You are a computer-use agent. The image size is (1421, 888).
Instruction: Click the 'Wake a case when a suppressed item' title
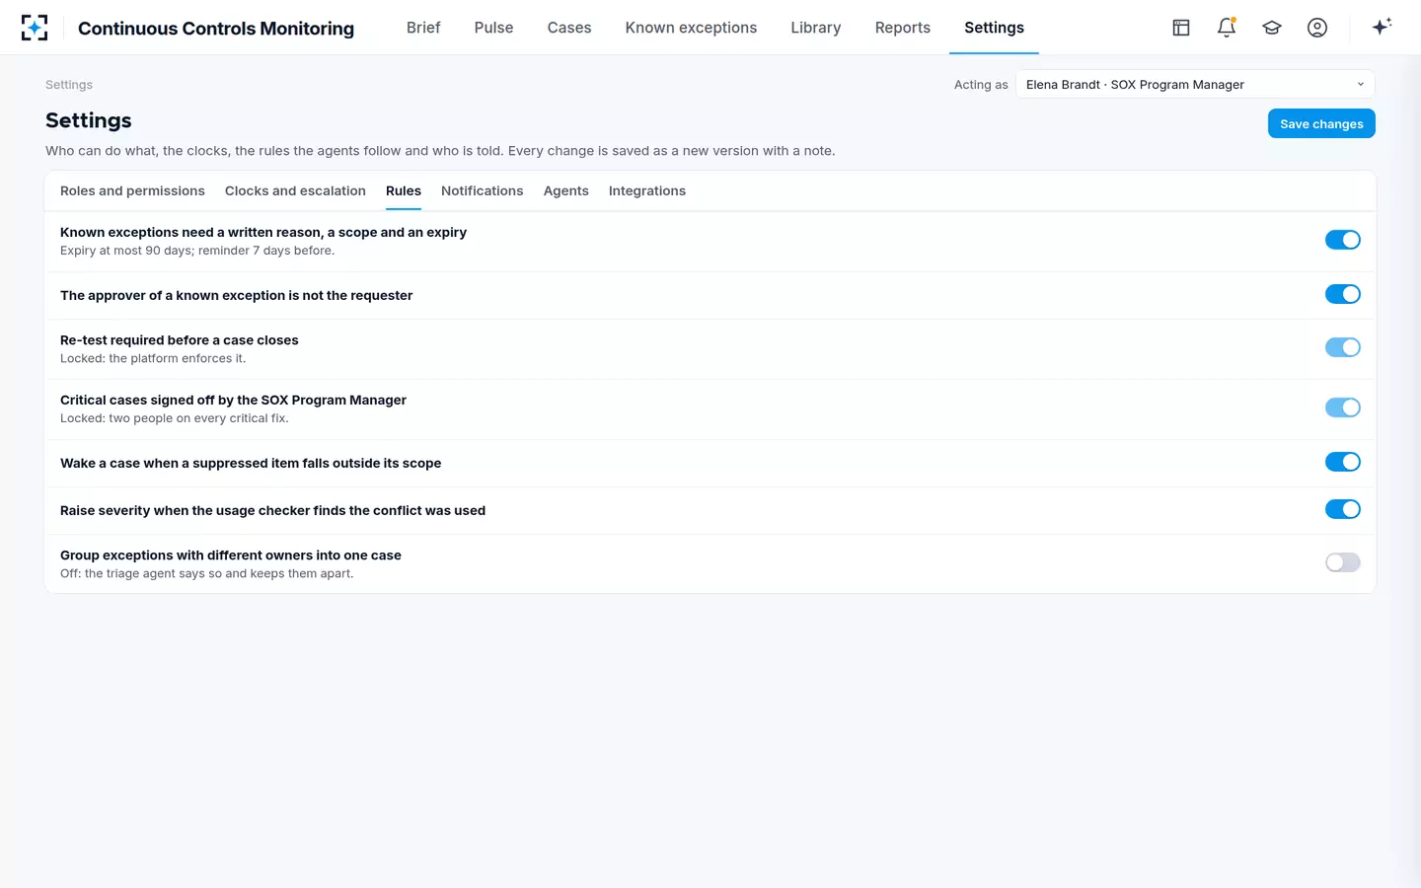251,463
